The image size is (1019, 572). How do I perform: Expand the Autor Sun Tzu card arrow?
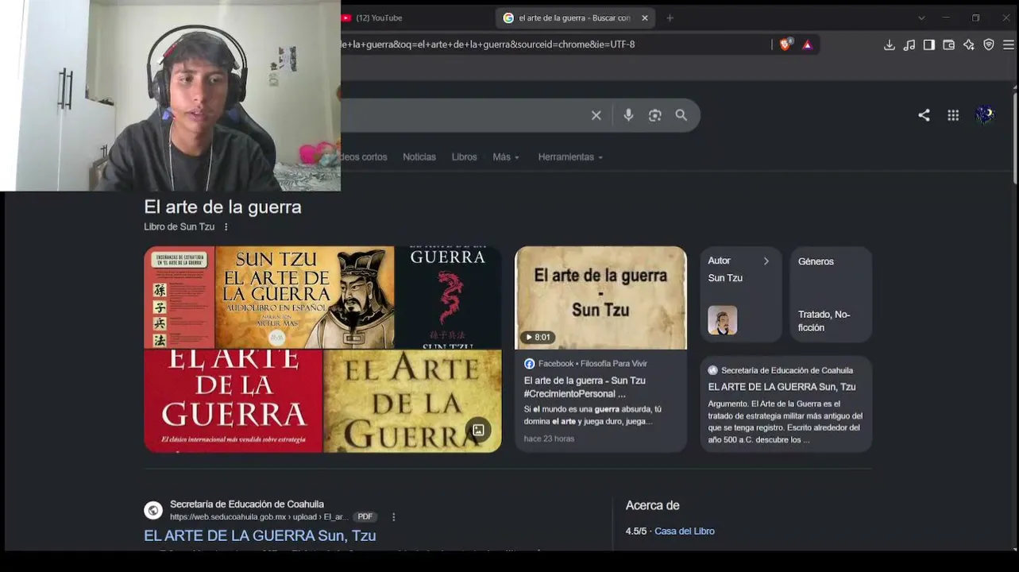point(766,261)
